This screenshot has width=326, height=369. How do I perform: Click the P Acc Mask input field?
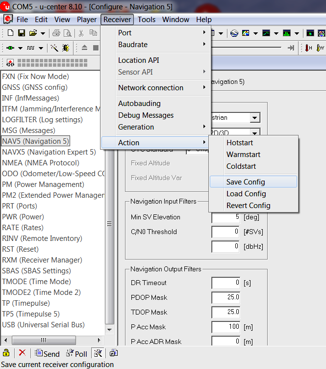[226, 327]
